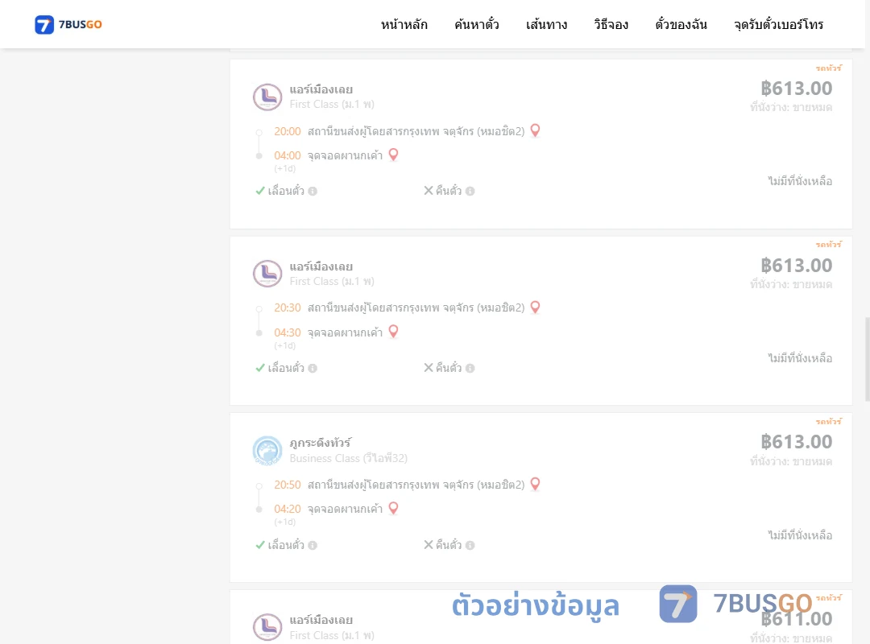Click X mark beside คืนตั๋ว on 20:30 trip

[429, 368]
